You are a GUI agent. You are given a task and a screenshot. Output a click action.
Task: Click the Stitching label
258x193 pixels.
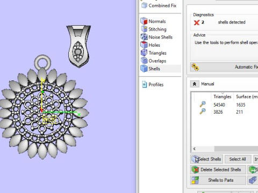click(157, 29)
